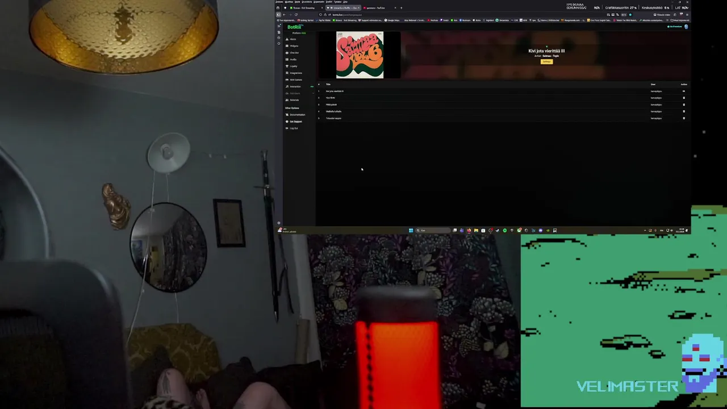727x409 pixels.
Task: Delete the fourth song from queue
Action: coord(684,111)
